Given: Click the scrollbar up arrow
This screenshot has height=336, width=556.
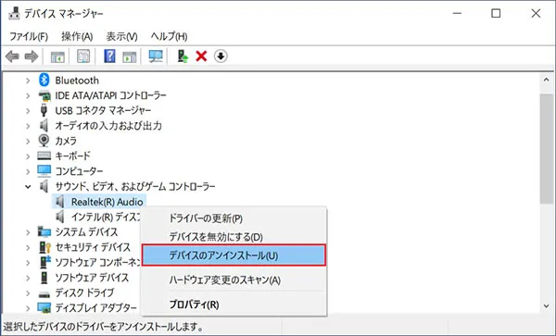Looking at the screenshot, I should click(x=546, y=80).
